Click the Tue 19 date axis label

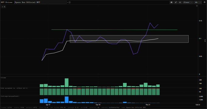coord(98,105)
